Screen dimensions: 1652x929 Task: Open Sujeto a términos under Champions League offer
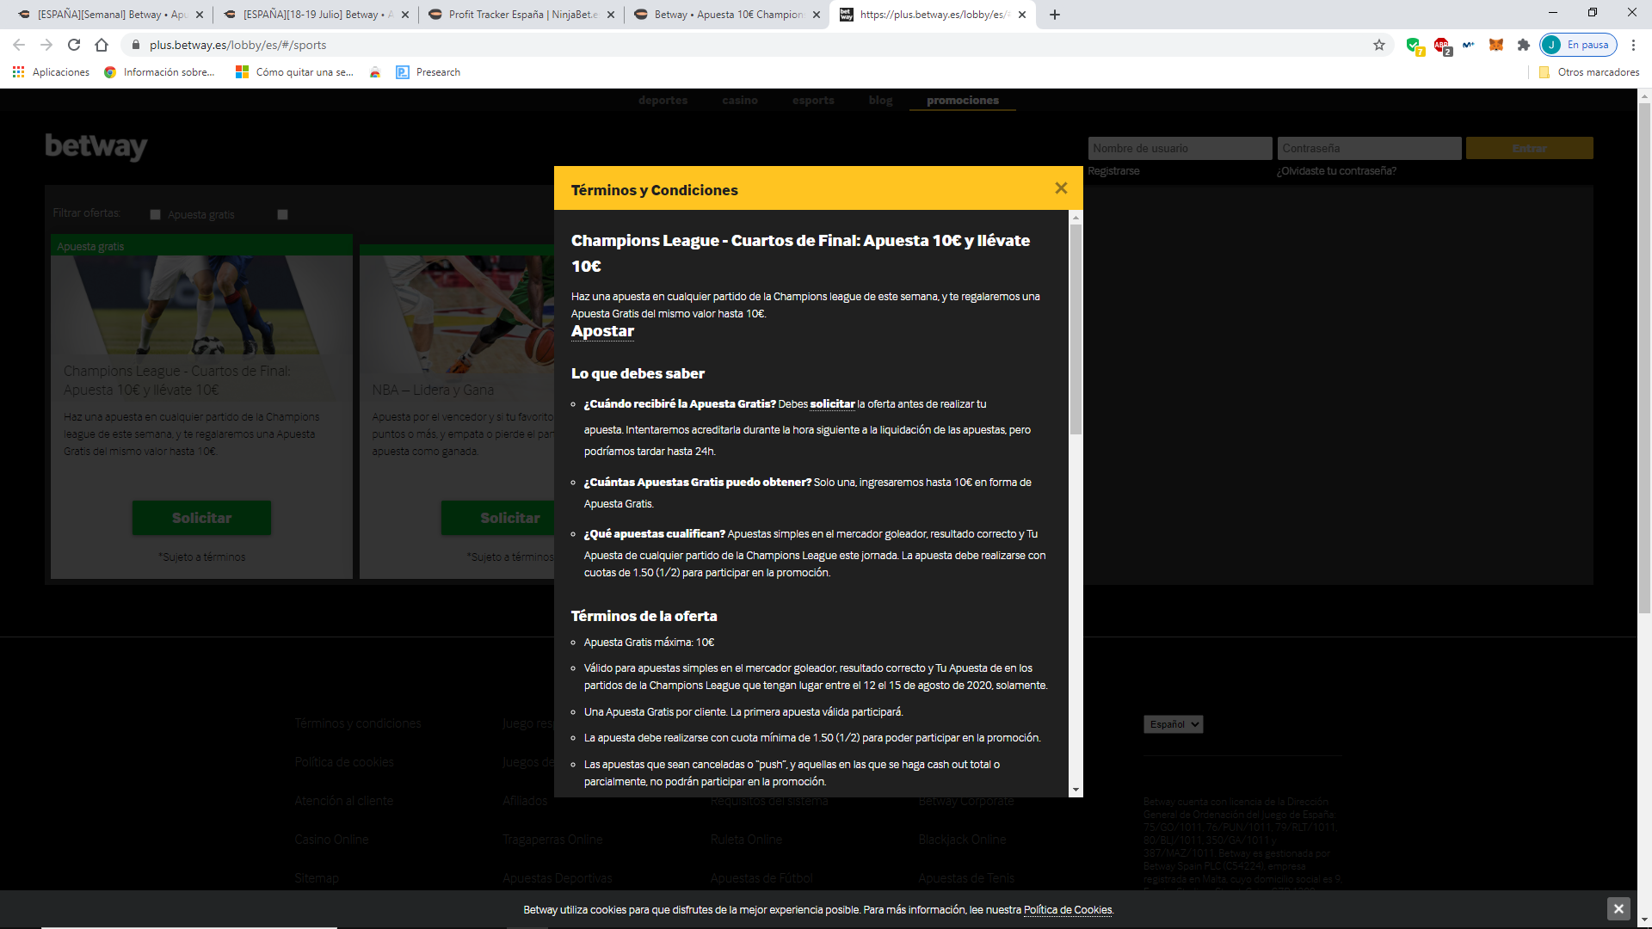[x=202, y=557]
